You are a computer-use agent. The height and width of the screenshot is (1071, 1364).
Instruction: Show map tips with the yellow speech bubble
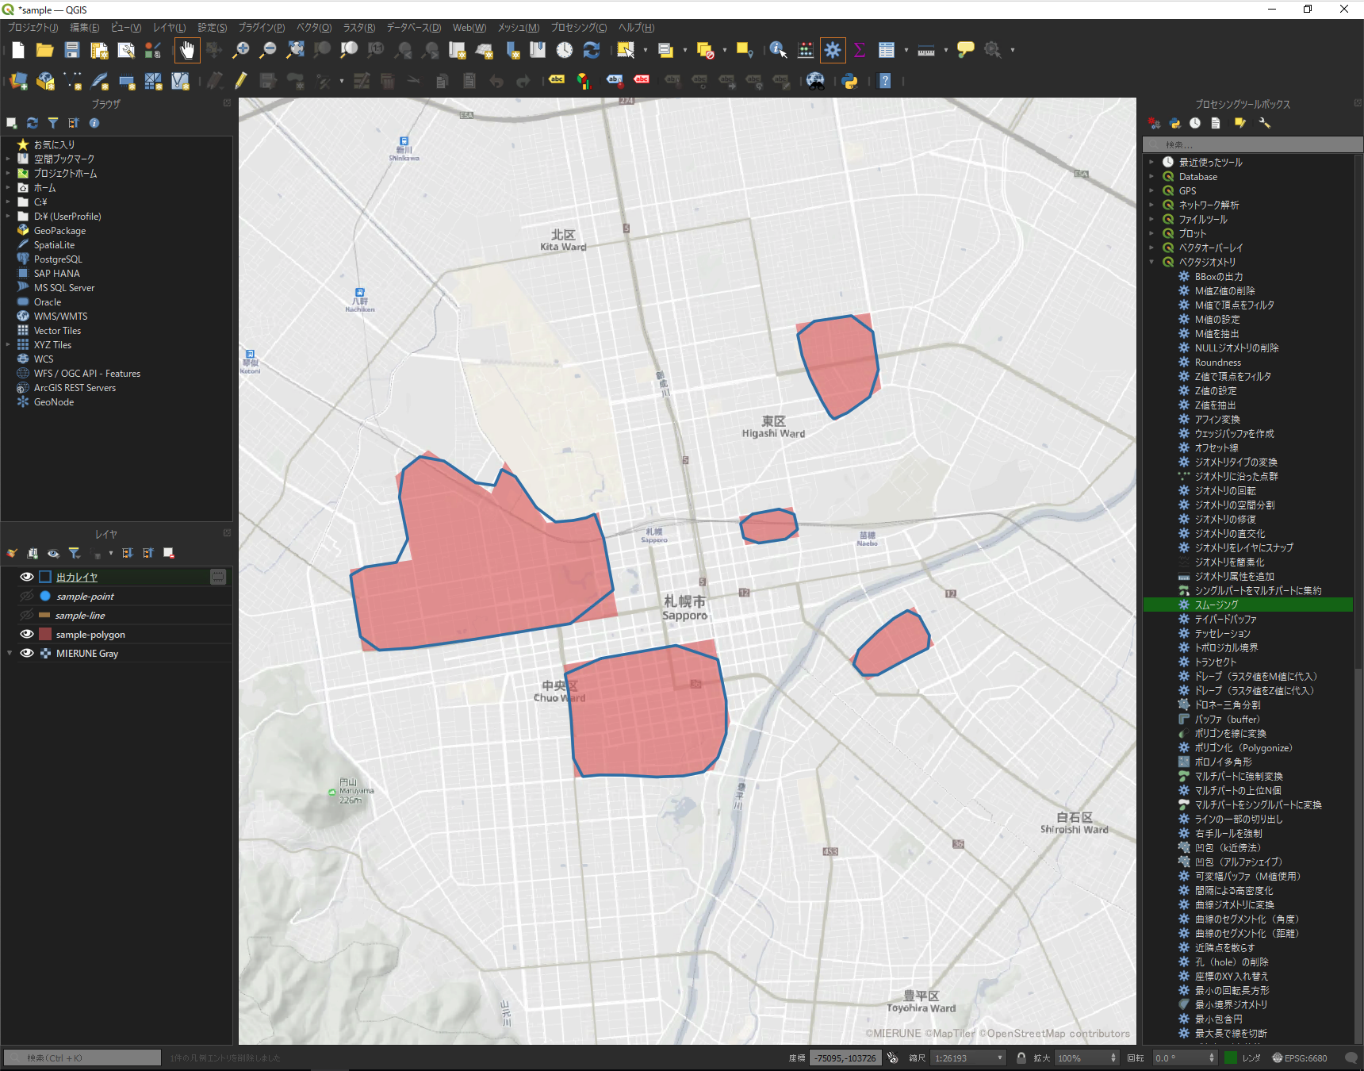(x=965, y=51)
